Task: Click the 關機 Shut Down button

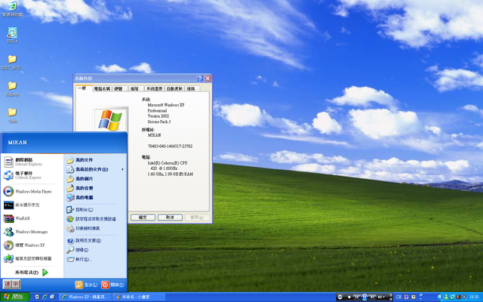Action: coord(112,285)
